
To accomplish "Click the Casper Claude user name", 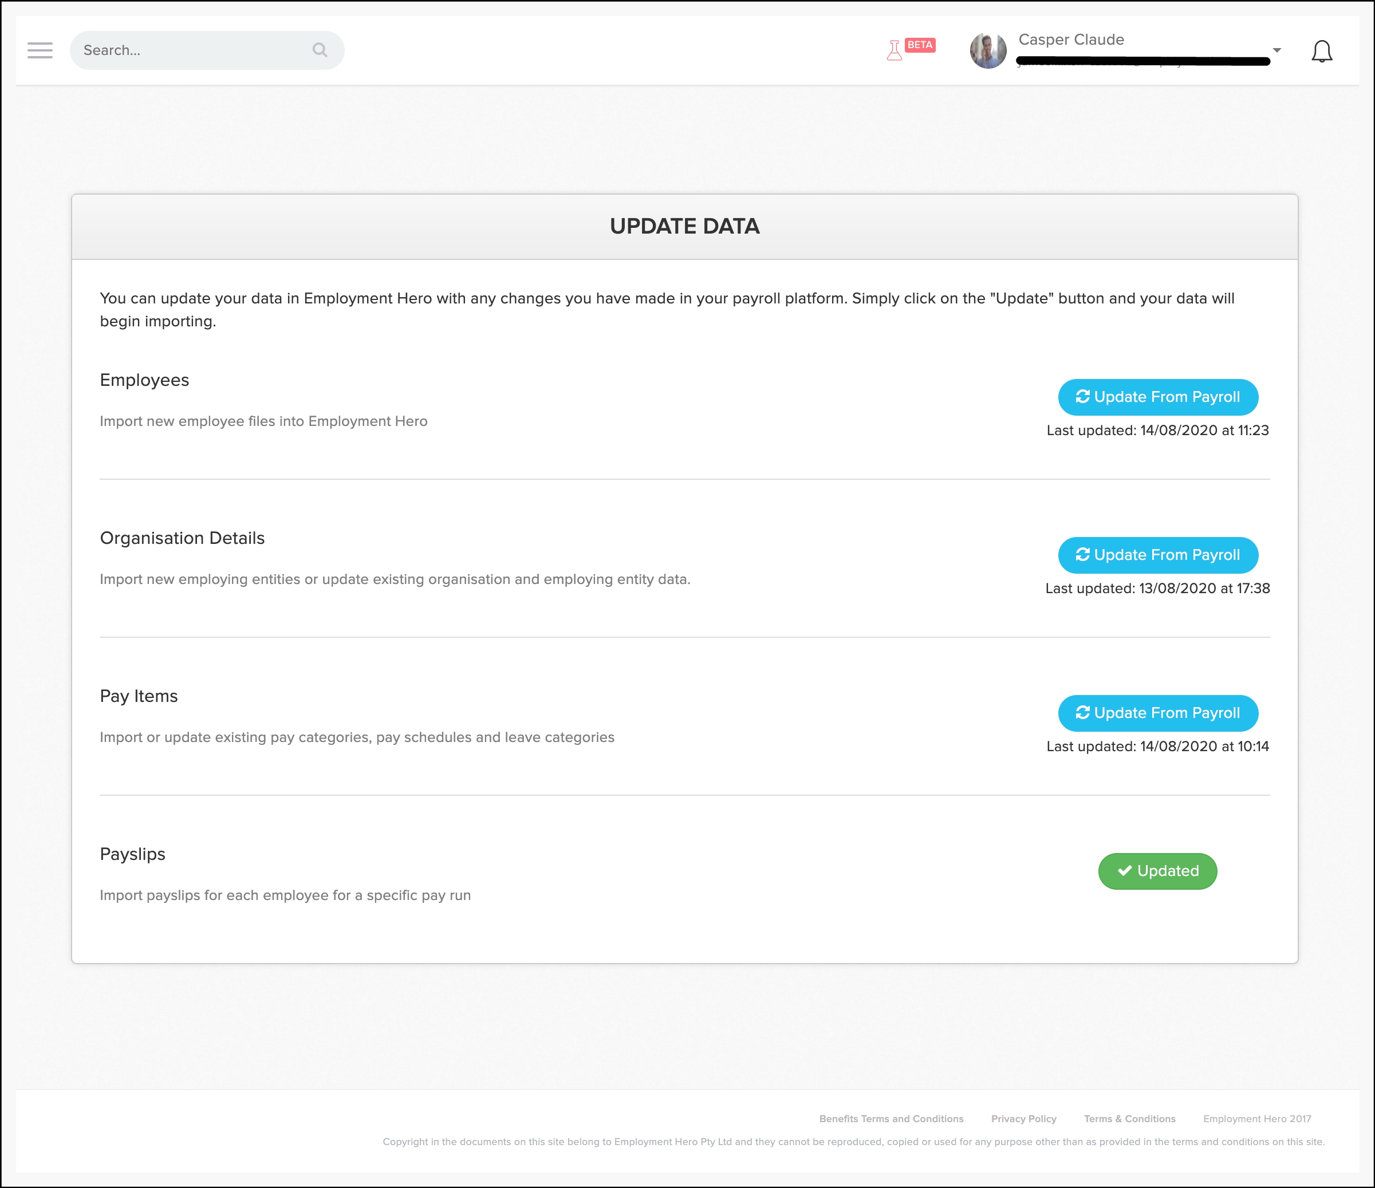I will (1070, 40).
